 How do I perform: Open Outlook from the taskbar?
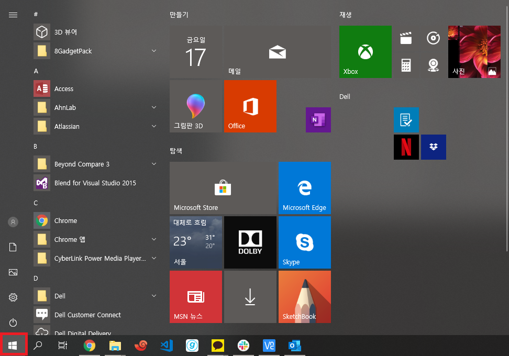(295, 346)
